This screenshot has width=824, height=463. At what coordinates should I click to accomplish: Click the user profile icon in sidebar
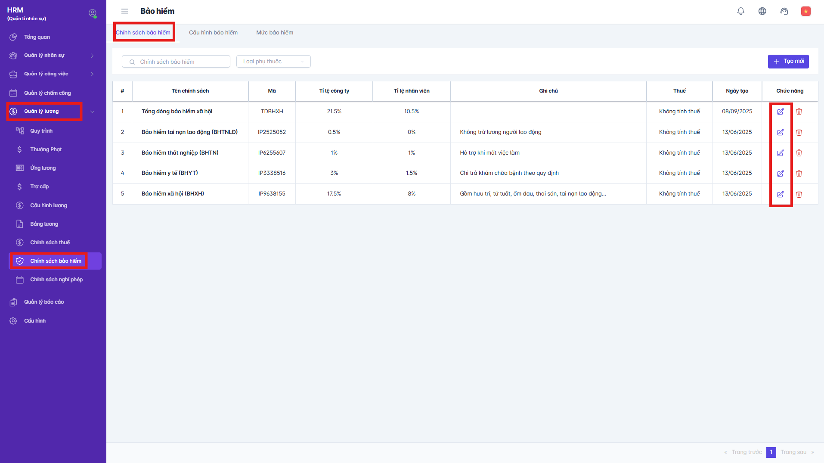tap(92, 13)
